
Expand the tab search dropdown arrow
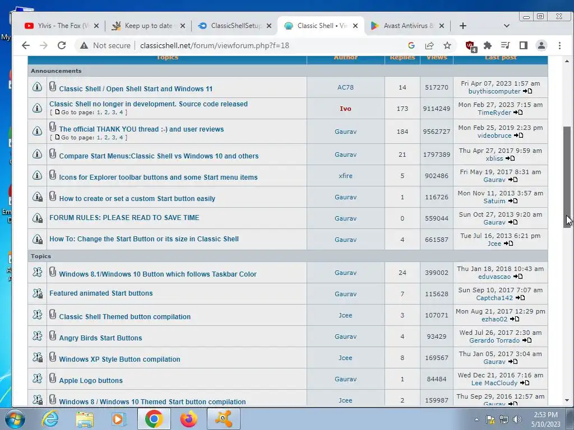point(506,26)
